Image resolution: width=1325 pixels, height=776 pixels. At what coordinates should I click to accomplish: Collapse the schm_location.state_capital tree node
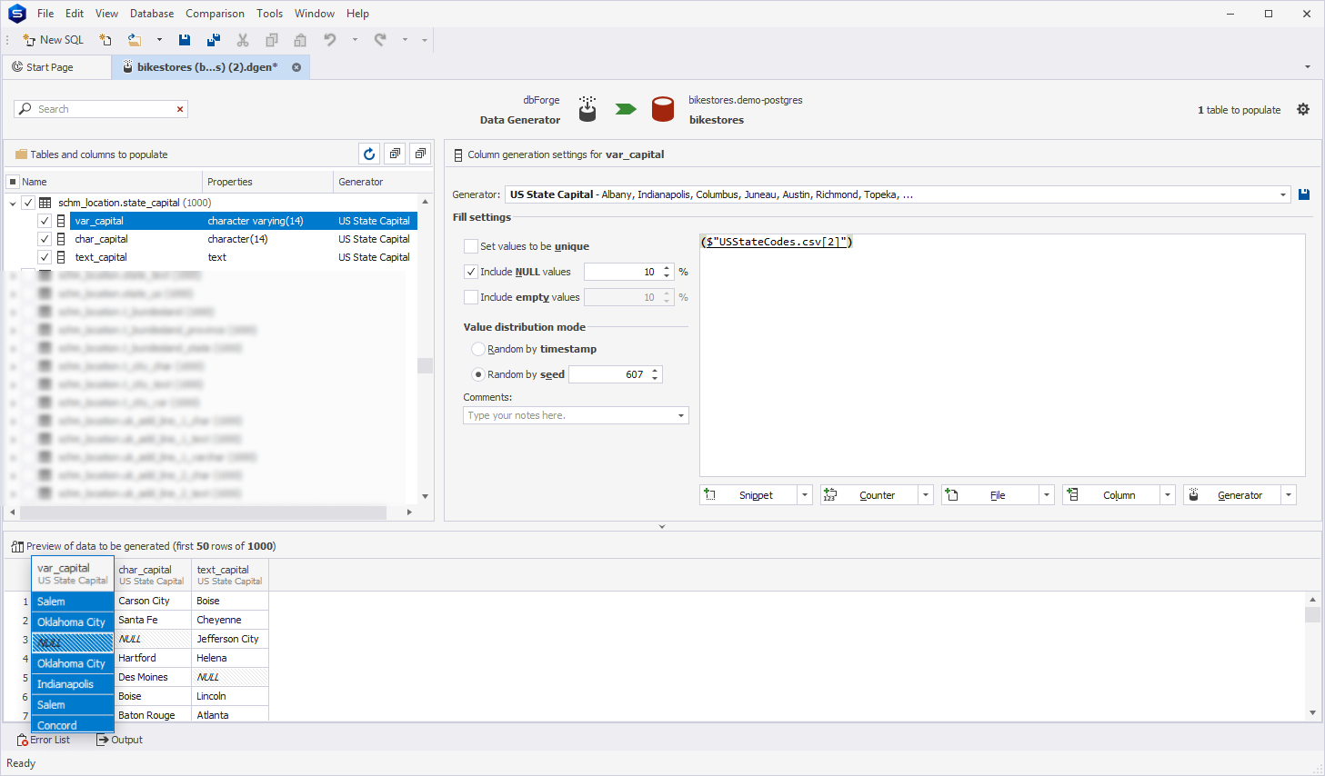tap(13, 203)
